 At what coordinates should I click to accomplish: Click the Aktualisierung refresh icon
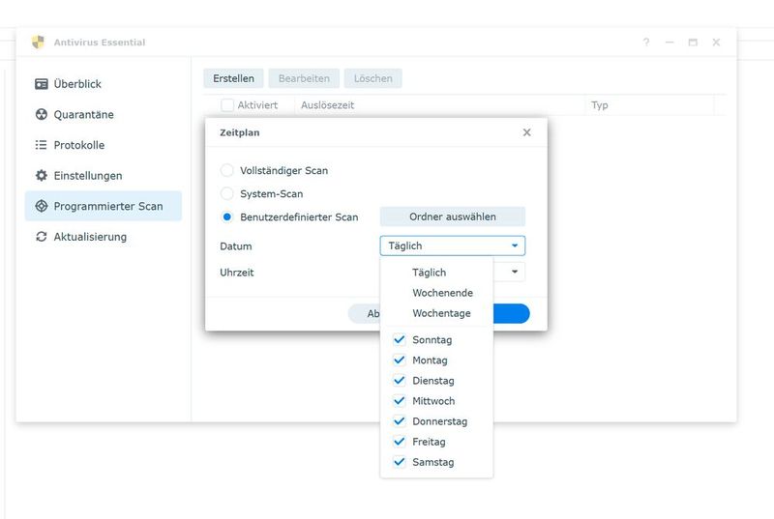[41, 237]
